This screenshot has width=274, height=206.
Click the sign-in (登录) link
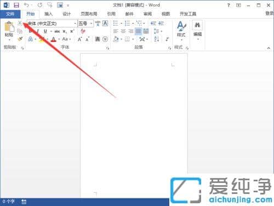269,13
